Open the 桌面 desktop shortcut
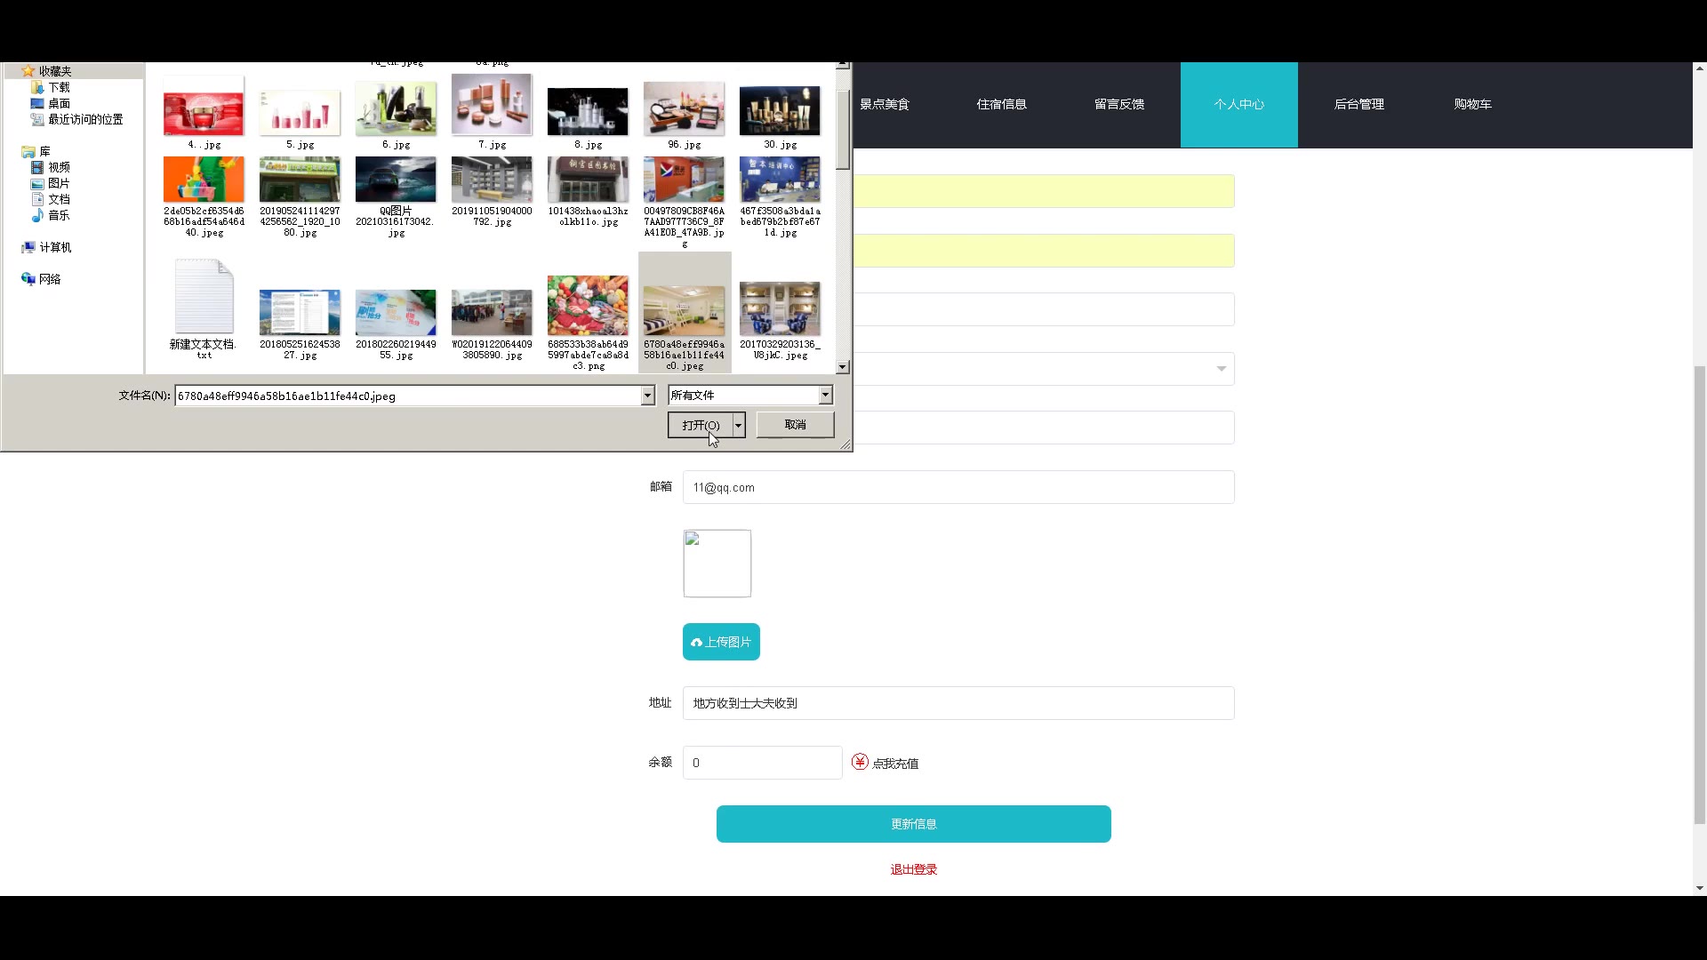Viewport: 1707px width, 960px height. coord(37,103)
